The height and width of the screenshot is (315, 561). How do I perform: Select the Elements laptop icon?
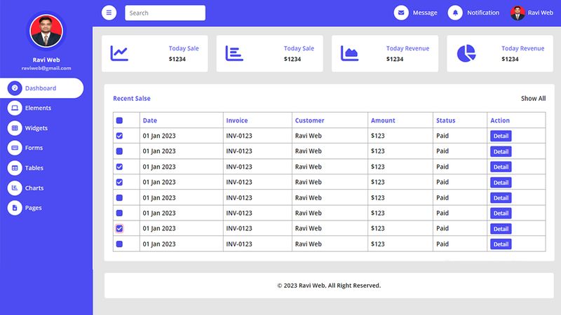[15, 108]
